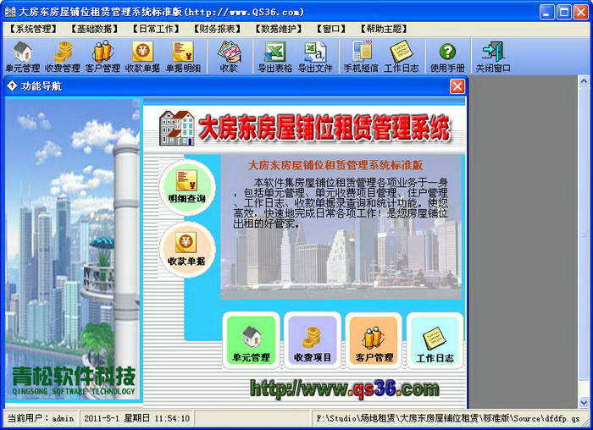Open 单据明细 toolbar icon
The image size is (593, 430).
pyautogui.click(x=183, y=57)
